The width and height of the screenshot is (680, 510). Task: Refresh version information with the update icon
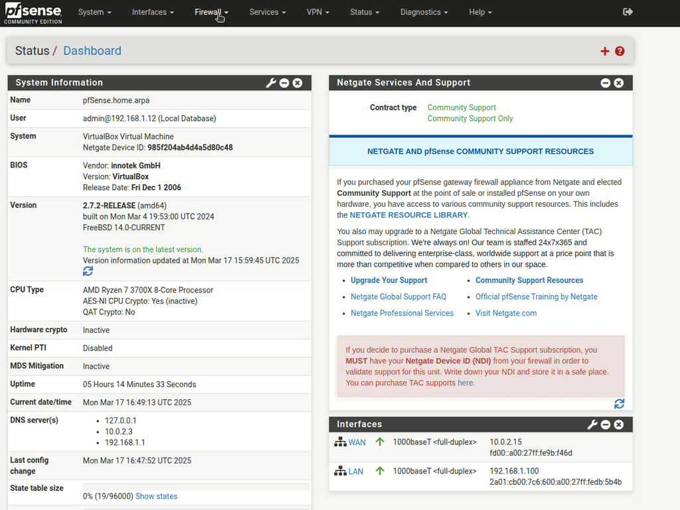coord(88,272)
